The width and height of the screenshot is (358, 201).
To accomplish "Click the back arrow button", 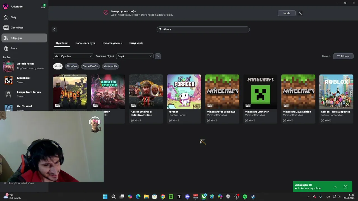I will 54,29.
